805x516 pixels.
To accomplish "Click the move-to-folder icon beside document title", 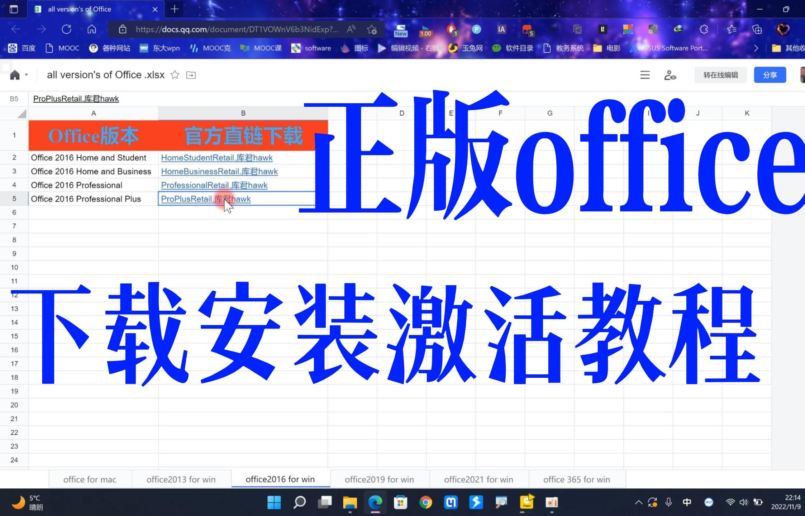I will (x=191, y=75).
